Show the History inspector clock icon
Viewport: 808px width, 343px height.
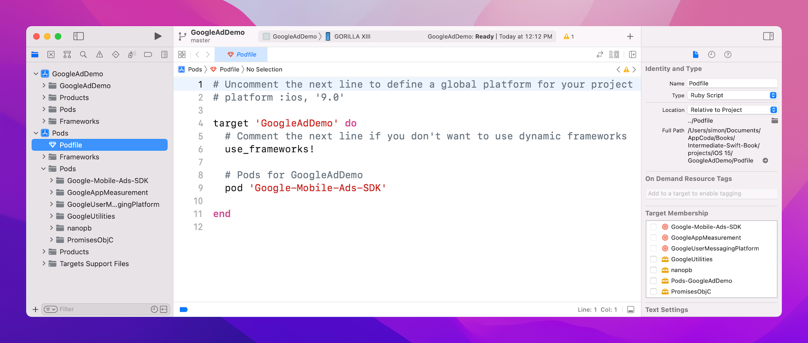[x=712, y=55]
